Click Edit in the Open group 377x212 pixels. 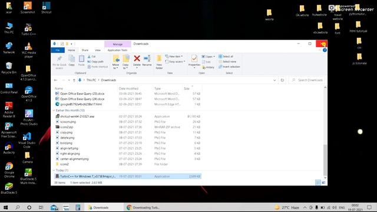[x=206, y=62]
